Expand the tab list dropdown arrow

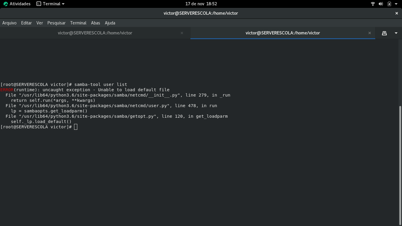pos(396,33)
